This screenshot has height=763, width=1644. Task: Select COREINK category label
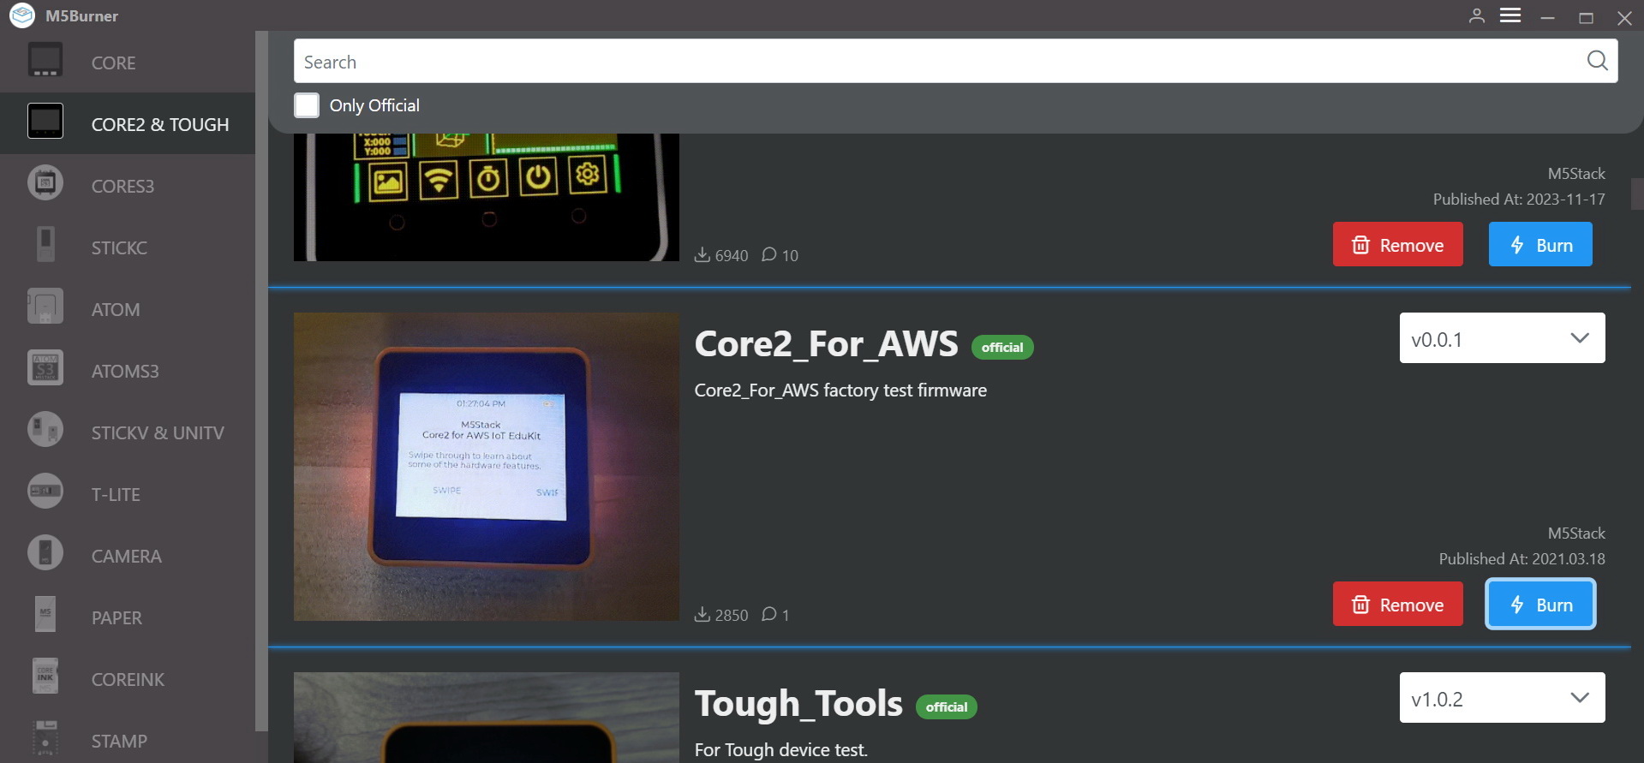(128, 680)
